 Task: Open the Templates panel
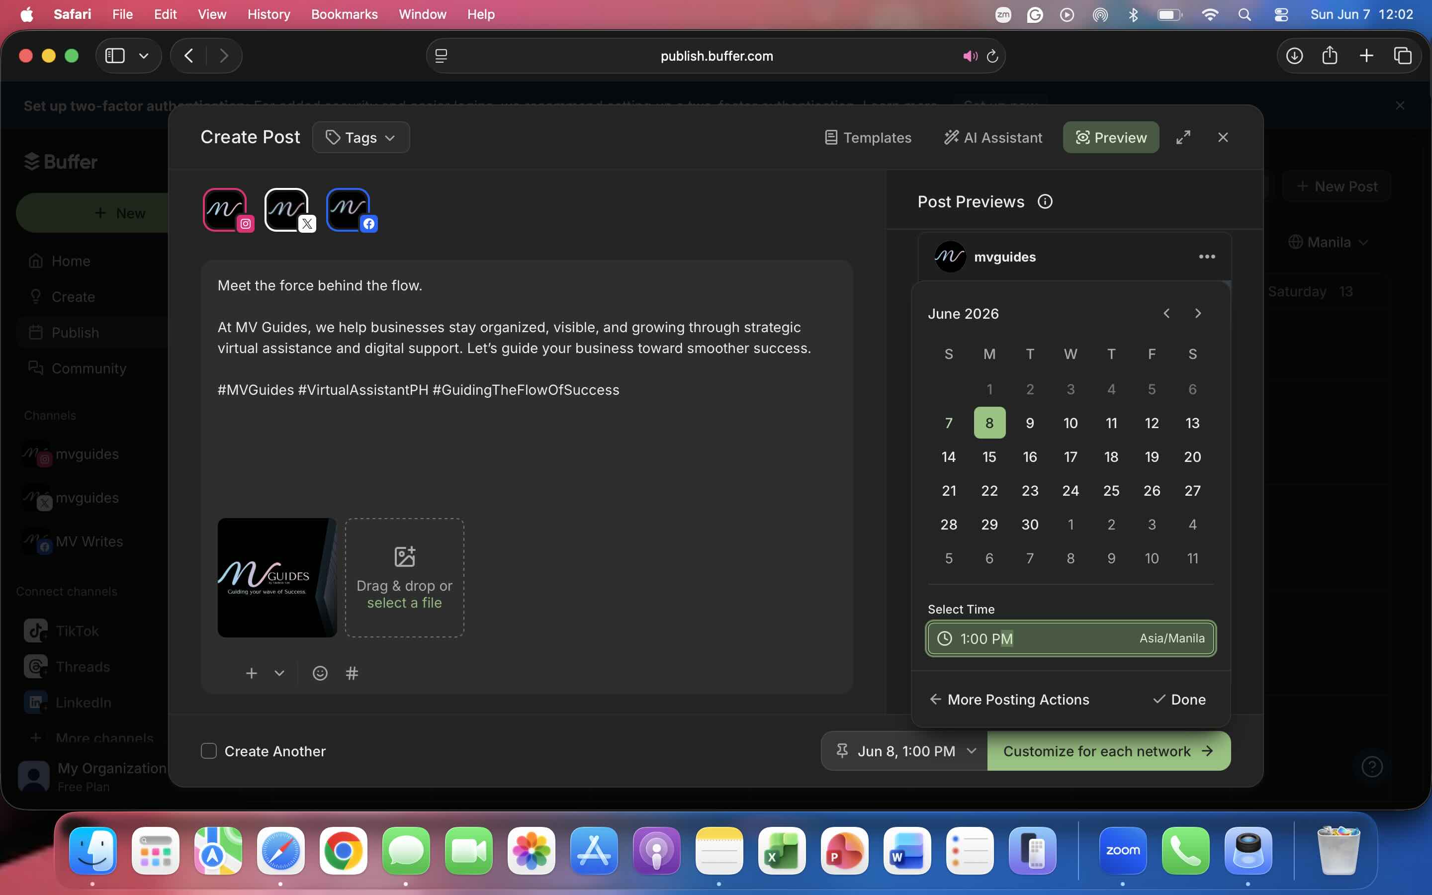click(868, 137)
